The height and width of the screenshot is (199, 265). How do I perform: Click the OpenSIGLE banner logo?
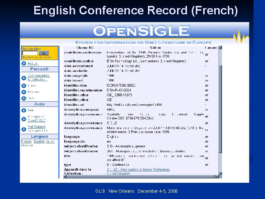click(x=141, y=31)
